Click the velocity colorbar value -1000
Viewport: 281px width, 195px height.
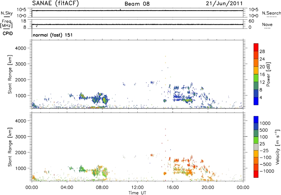[267, 171]
